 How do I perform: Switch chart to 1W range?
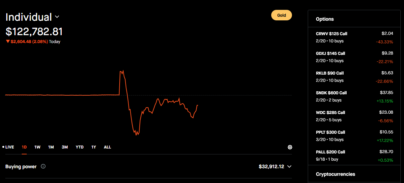38,147
